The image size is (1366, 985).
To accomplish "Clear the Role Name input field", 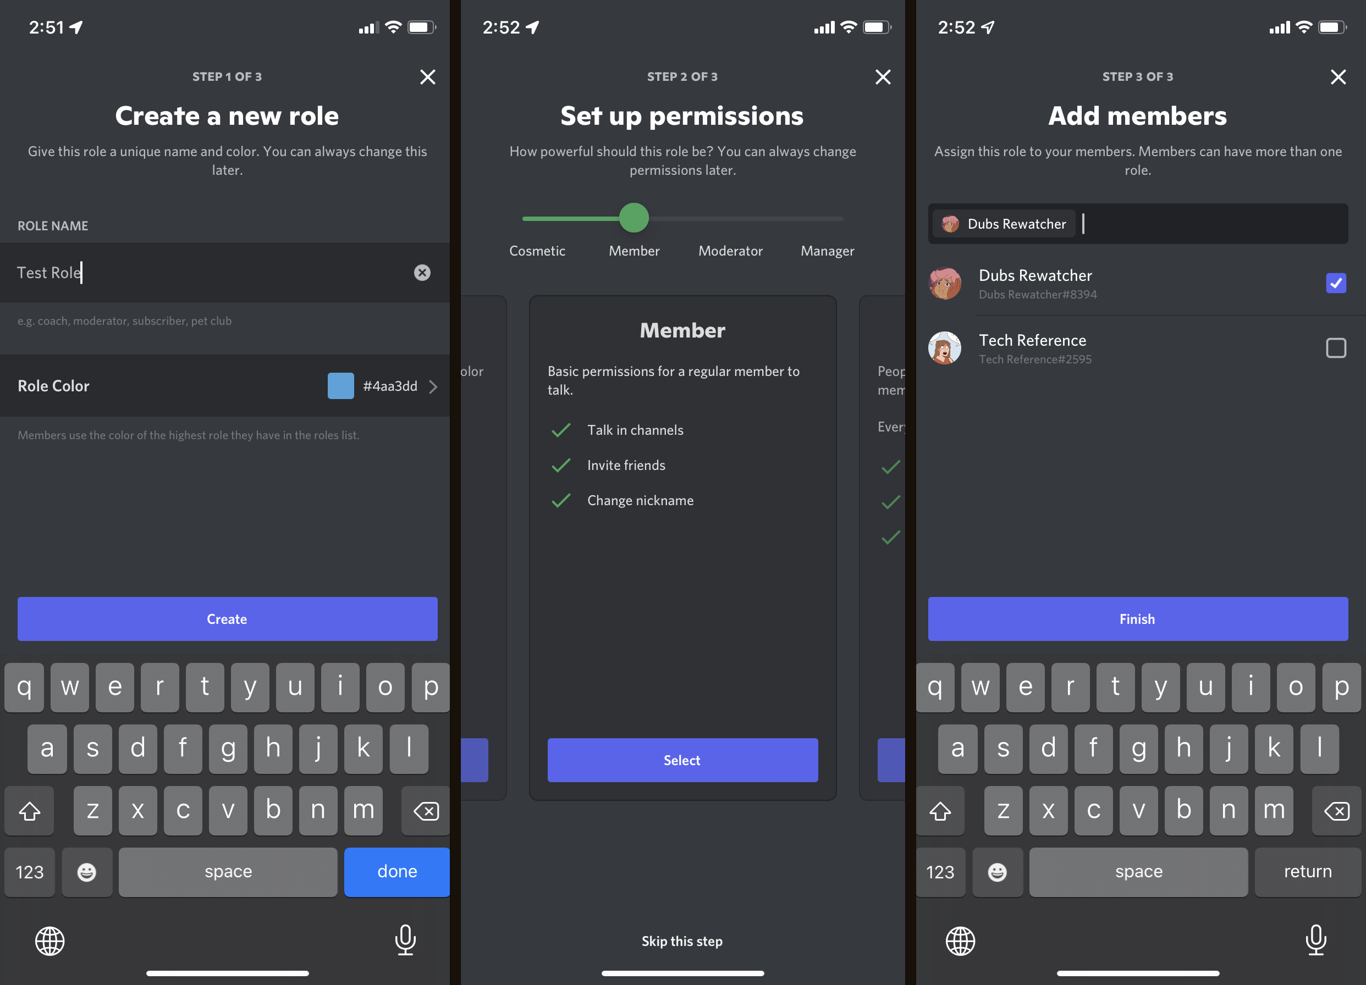I will point(422,272).
